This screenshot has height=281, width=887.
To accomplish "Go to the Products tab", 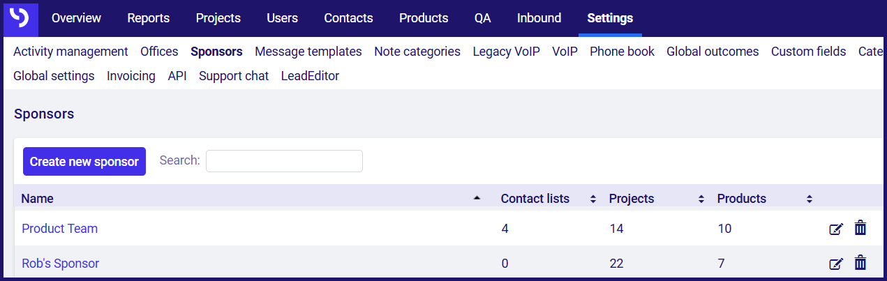I will 424,18.
